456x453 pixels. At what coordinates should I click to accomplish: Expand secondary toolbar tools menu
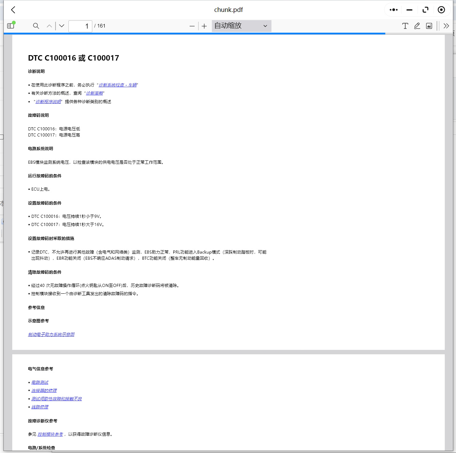[446, 26]
